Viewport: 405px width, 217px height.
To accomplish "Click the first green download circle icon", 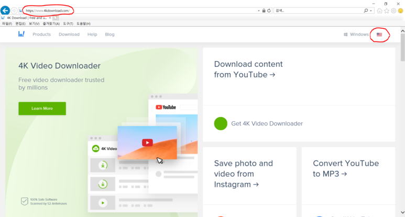I will pyautogui.click(x=103, y=165).
